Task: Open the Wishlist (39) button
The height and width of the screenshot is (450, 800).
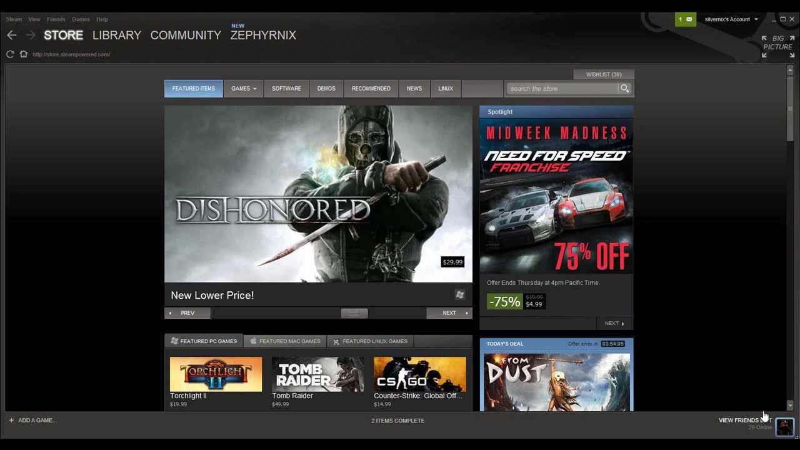Action: (604, 74)
